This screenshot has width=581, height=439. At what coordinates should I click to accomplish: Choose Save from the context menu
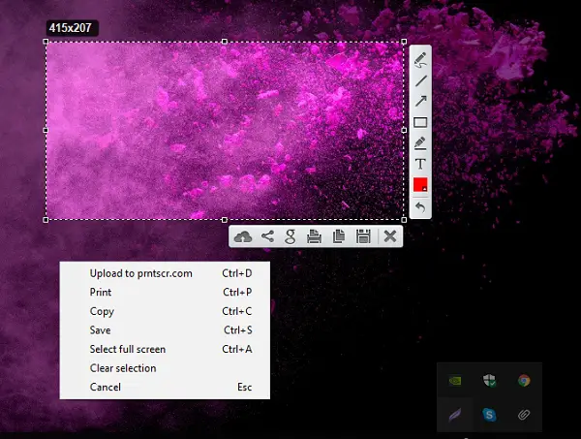(165, 330)
